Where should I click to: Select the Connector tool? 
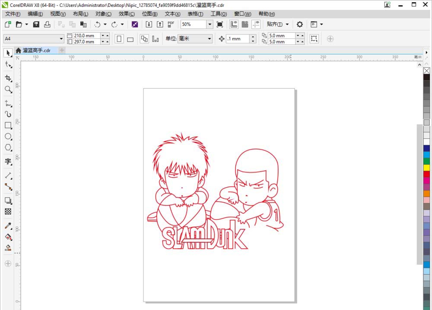(8, 187)
